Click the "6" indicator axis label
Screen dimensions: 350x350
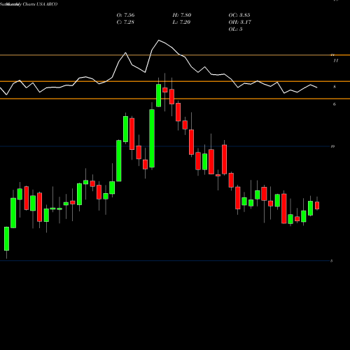[335, 104]
